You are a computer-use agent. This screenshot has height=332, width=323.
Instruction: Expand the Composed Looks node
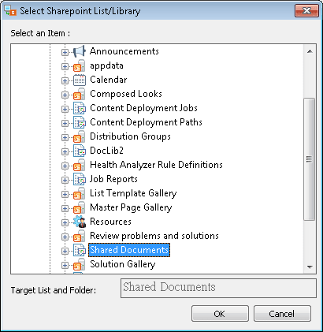click(x=65, y=95)
